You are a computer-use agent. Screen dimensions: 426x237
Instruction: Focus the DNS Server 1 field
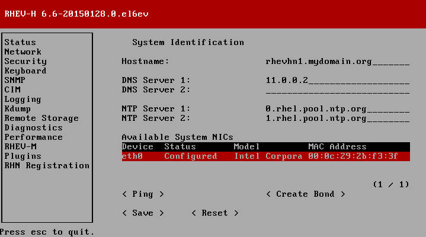(338, 81)
